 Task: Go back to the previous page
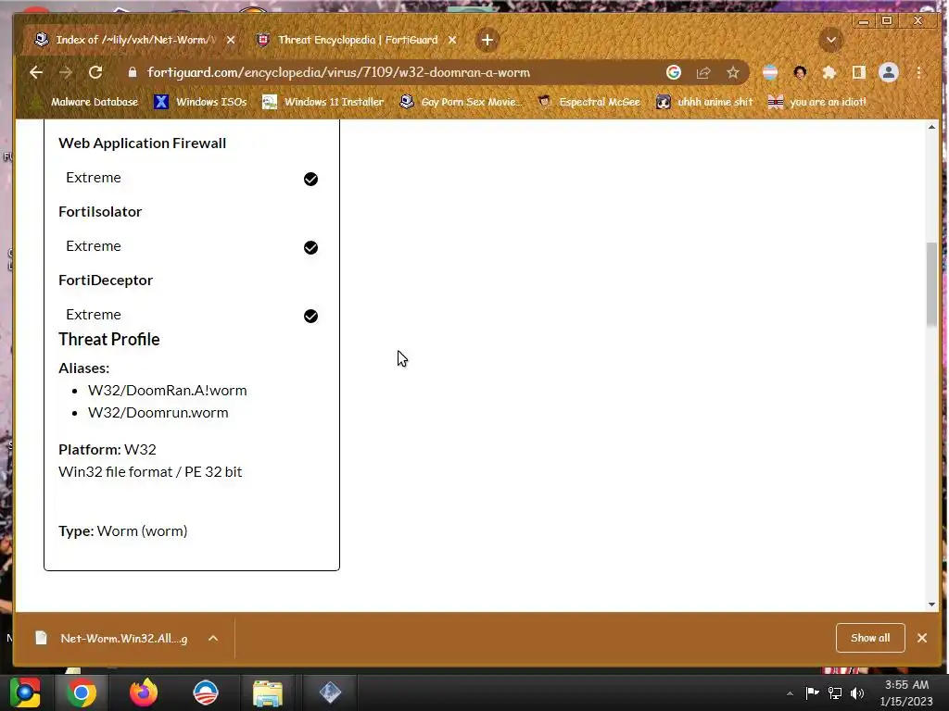pos(36,72)
